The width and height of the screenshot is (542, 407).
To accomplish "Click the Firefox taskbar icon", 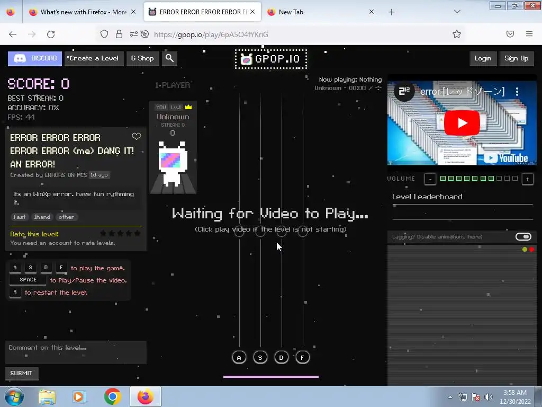I will [x=146, y=396].
